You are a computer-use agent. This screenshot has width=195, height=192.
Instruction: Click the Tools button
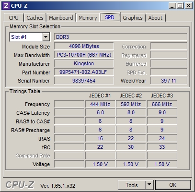[132, 185]
